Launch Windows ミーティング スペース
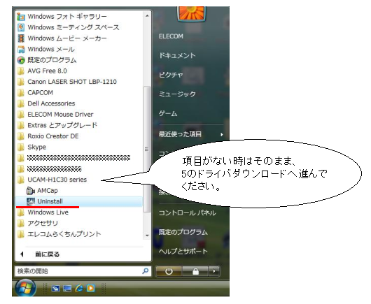 click(73, 27)
